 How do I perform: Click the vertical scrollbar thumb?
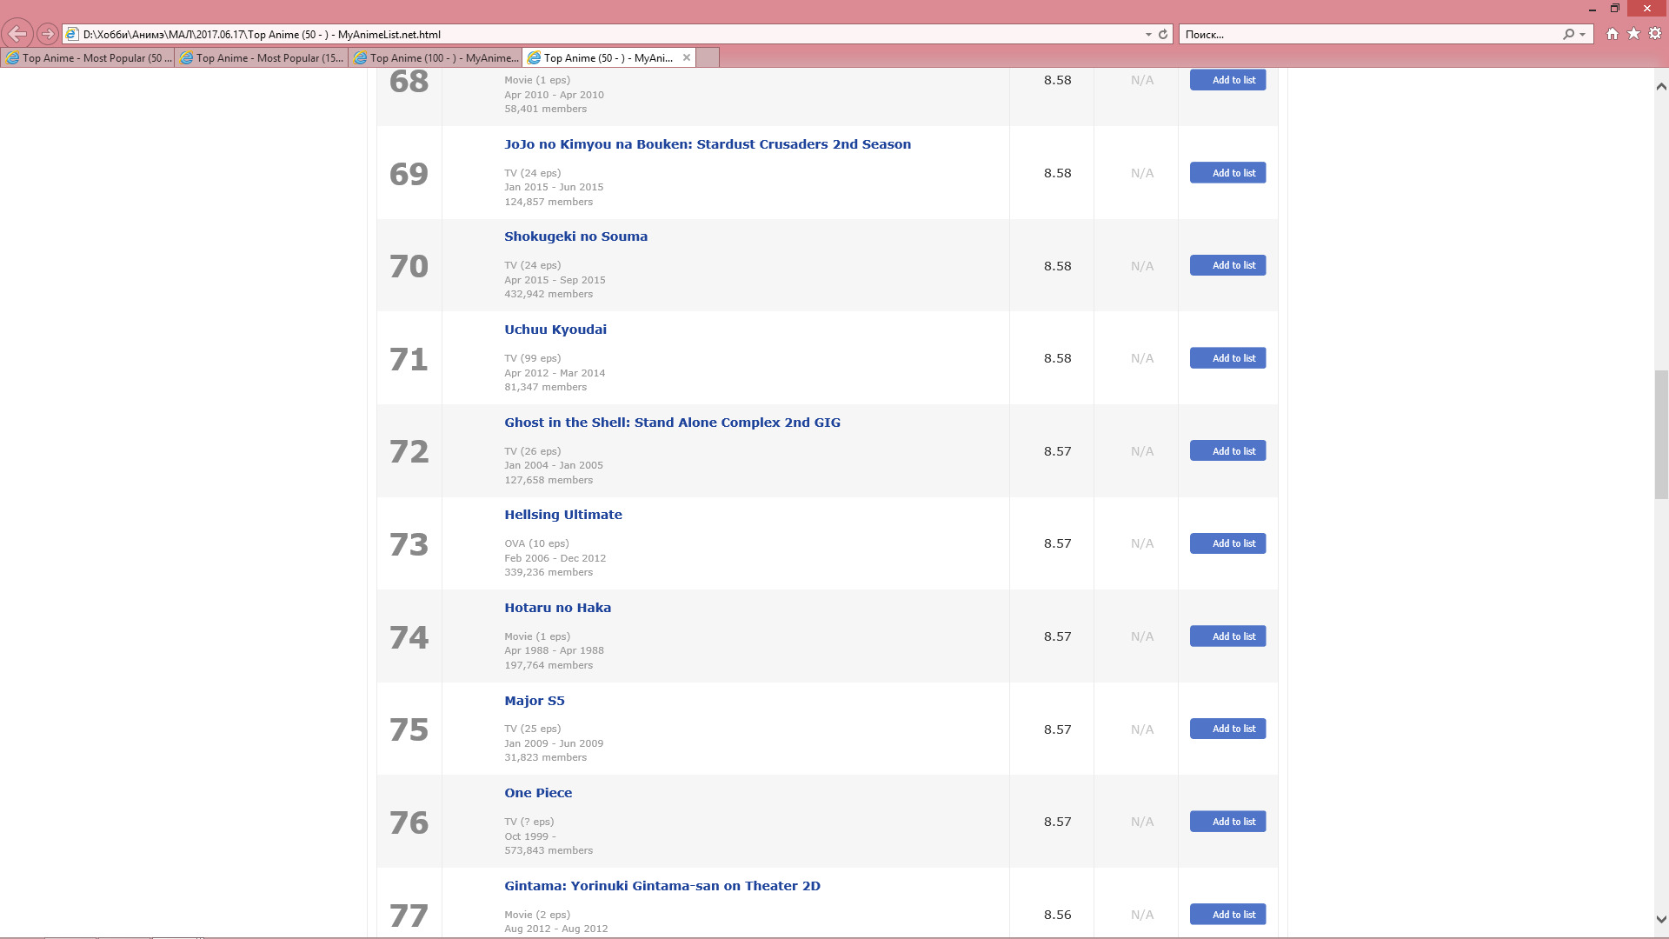click(x=1661, y=434)
